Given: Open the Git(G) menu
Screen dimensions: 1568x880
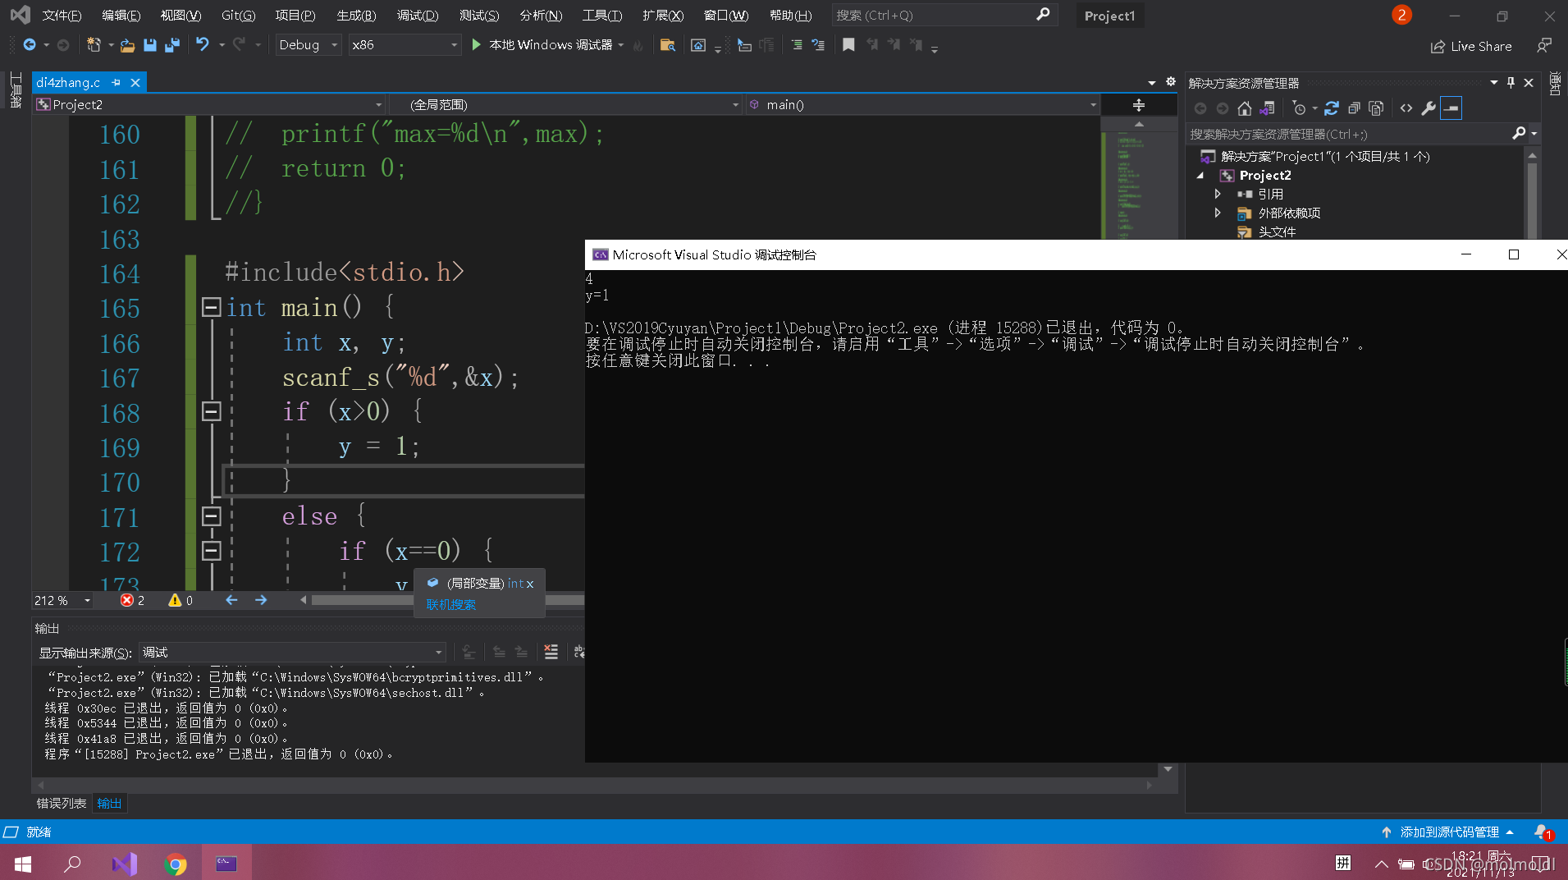Looking at the screenshot, I should click(238, 16).
